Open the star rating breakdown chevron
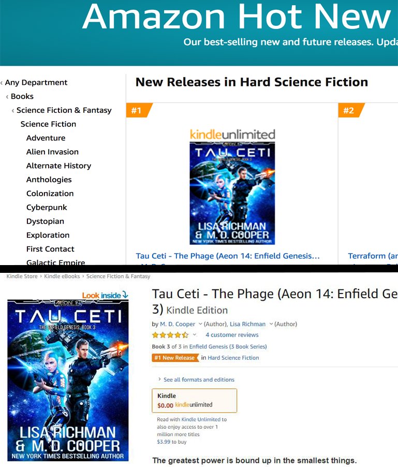This screenshot has width=398, height=467. pos(195,334)
